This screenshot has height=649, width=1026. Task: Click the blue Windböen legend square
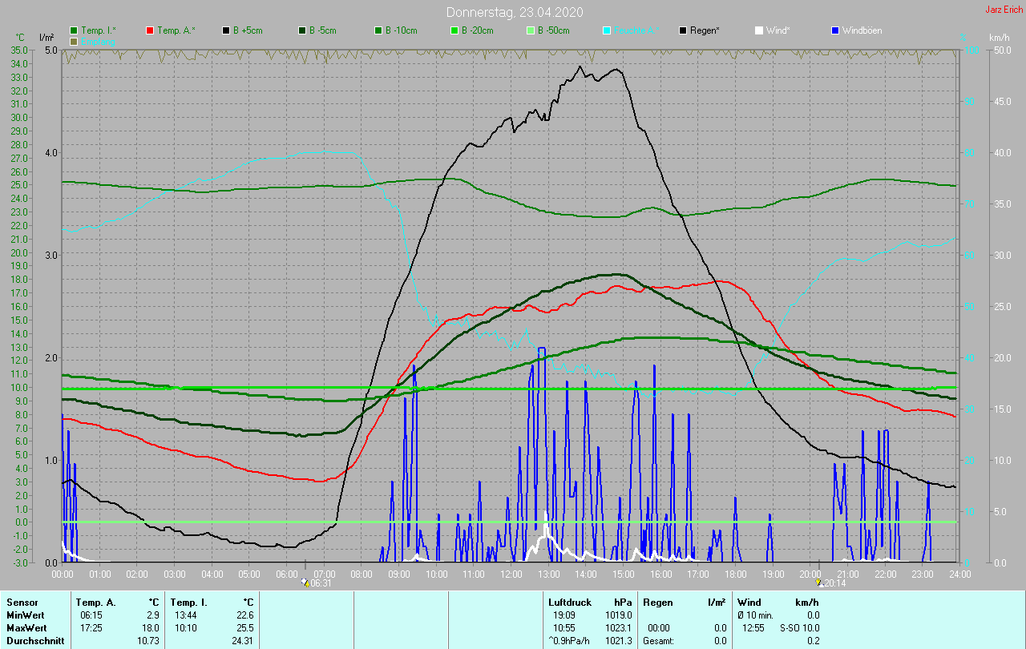835,30
